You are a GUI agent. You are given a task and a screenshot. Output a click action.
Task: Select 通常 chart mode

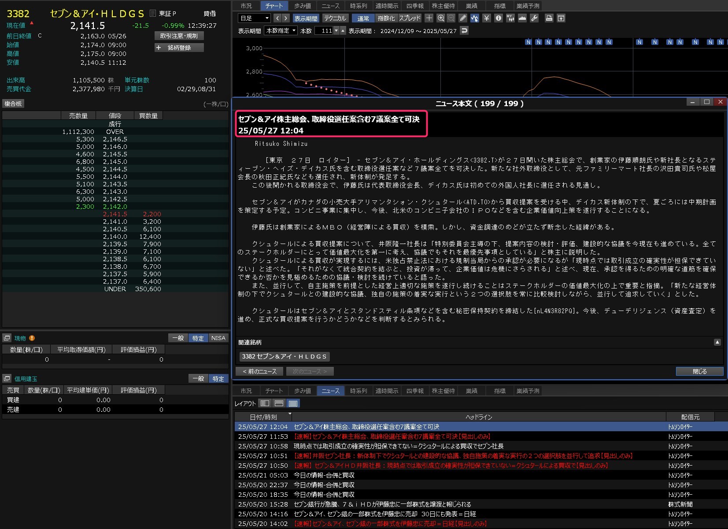[x=363, y=18]
